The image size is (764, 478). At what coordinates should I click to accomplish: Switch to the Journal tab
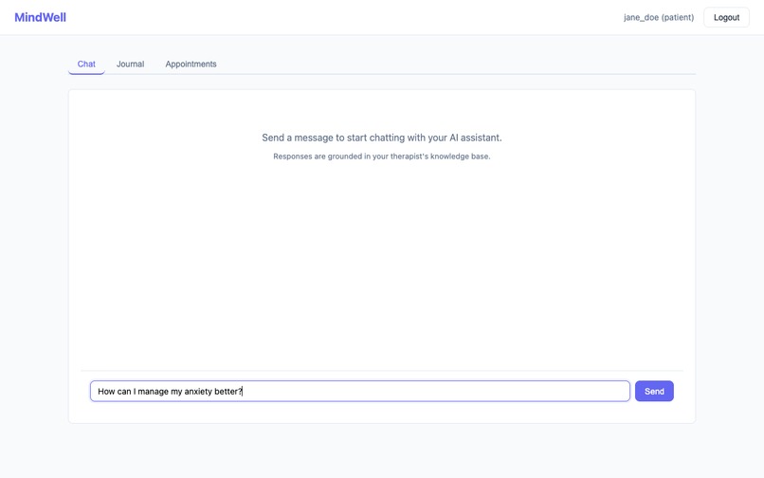pyautogui.click(x=130, y=64)
